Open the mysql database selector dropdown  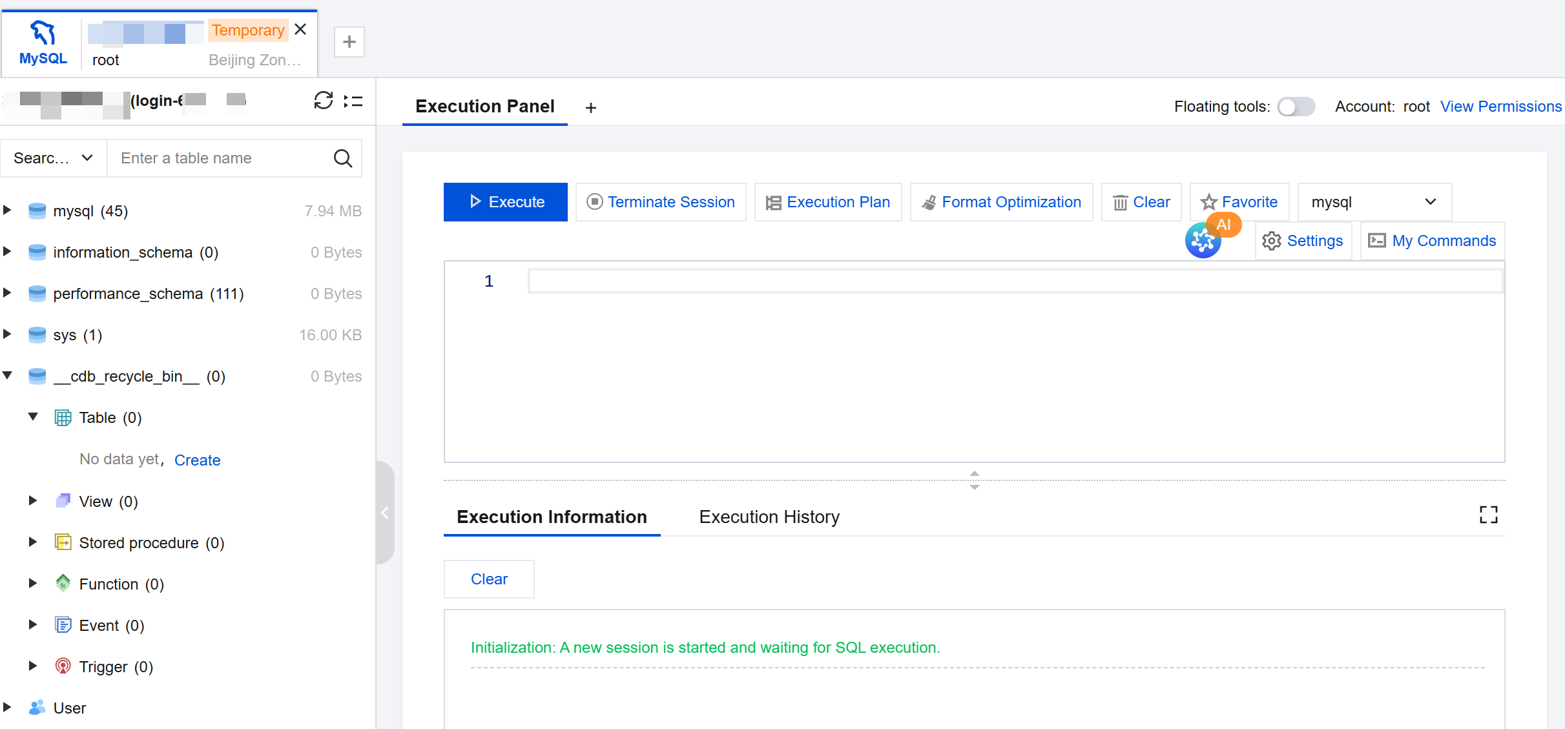point(1374,202)
